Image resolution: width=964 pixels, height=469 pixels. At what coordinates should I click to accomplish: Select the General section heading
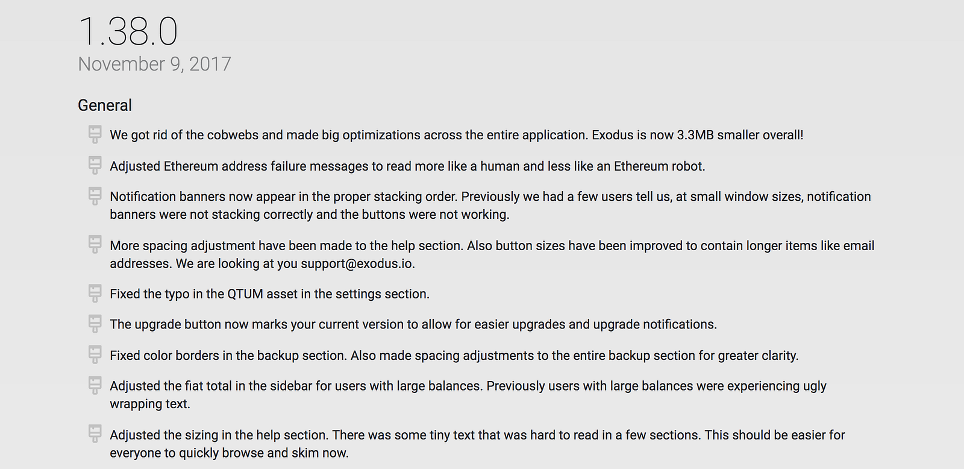point(105,105)
